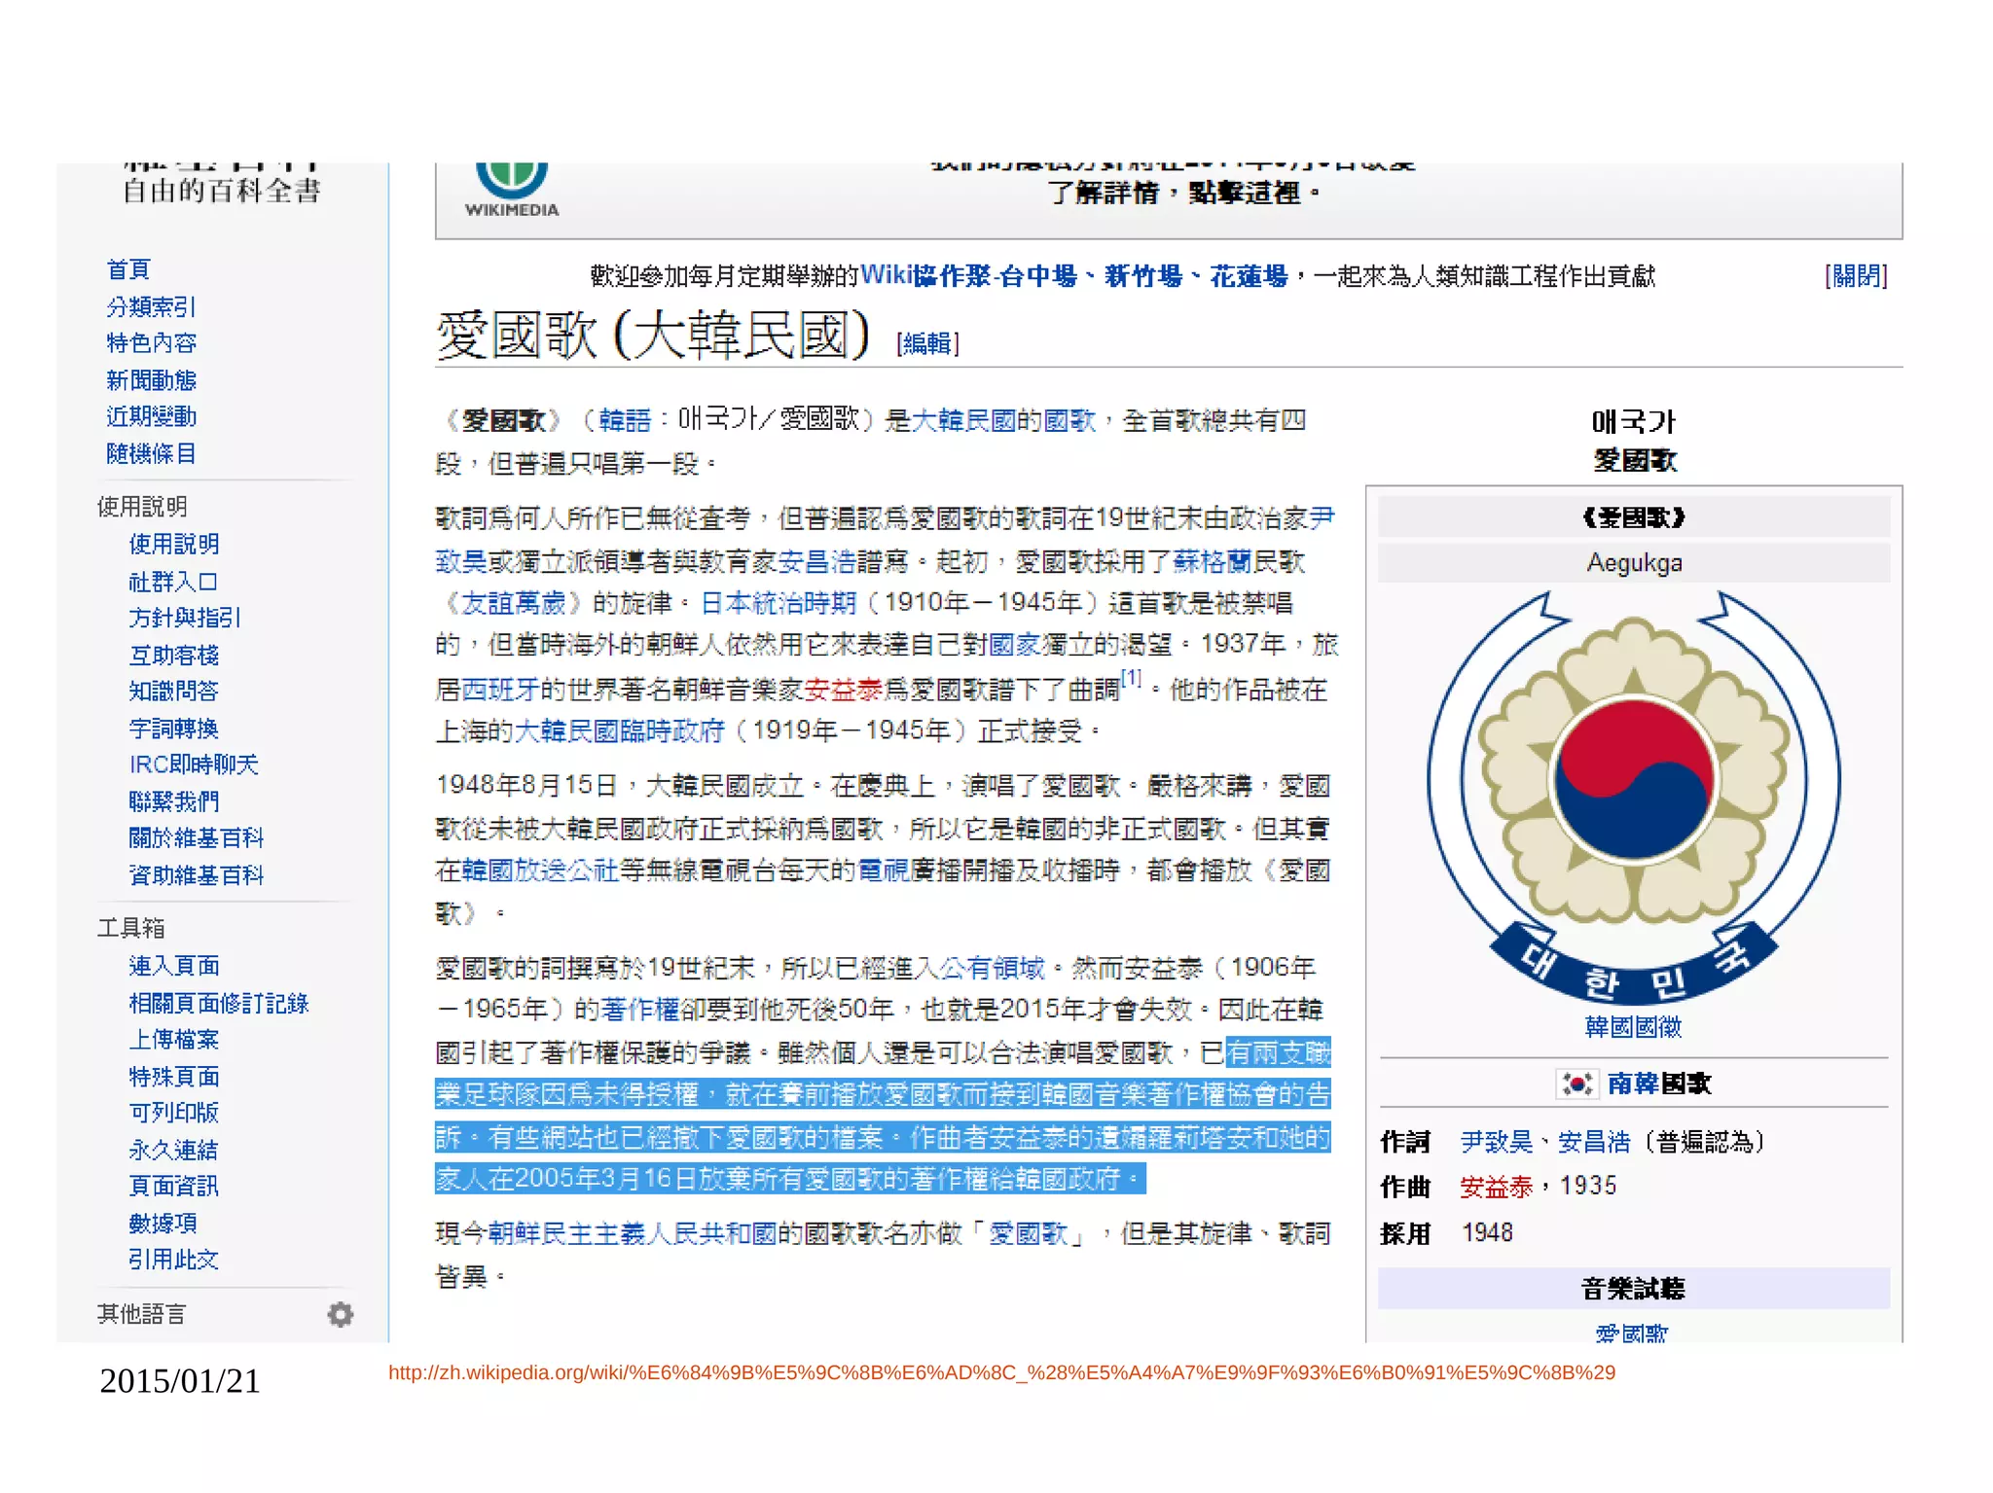Open 安昌浩 link in infobox lyricist row
The image size is (1993, 1493).
pyautogui.click(x=1594, y=1141)
